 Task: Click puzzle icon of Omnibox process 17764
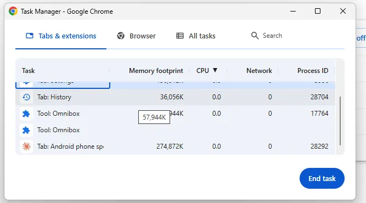pos(26,114)
